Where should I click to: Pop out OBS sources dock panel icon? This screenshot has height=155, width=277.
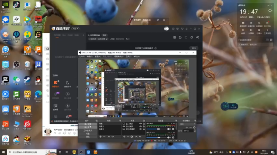[144, 121]
